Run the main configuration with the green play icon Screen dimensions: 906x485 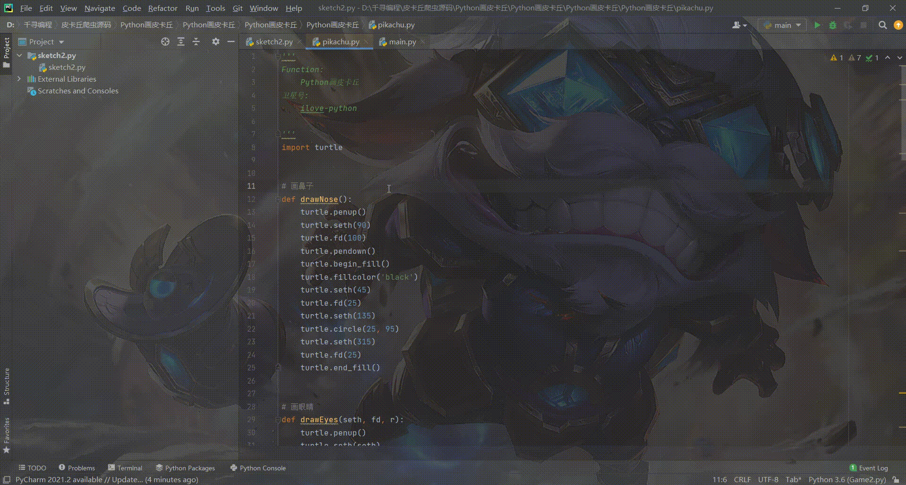tap(817, 25)
